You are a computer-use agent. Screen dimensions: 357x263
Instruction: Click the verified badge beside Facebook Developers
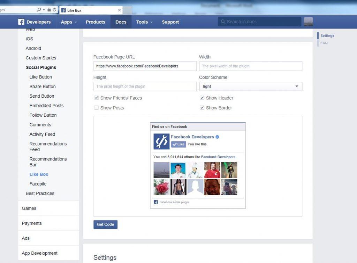click(217, 137)
